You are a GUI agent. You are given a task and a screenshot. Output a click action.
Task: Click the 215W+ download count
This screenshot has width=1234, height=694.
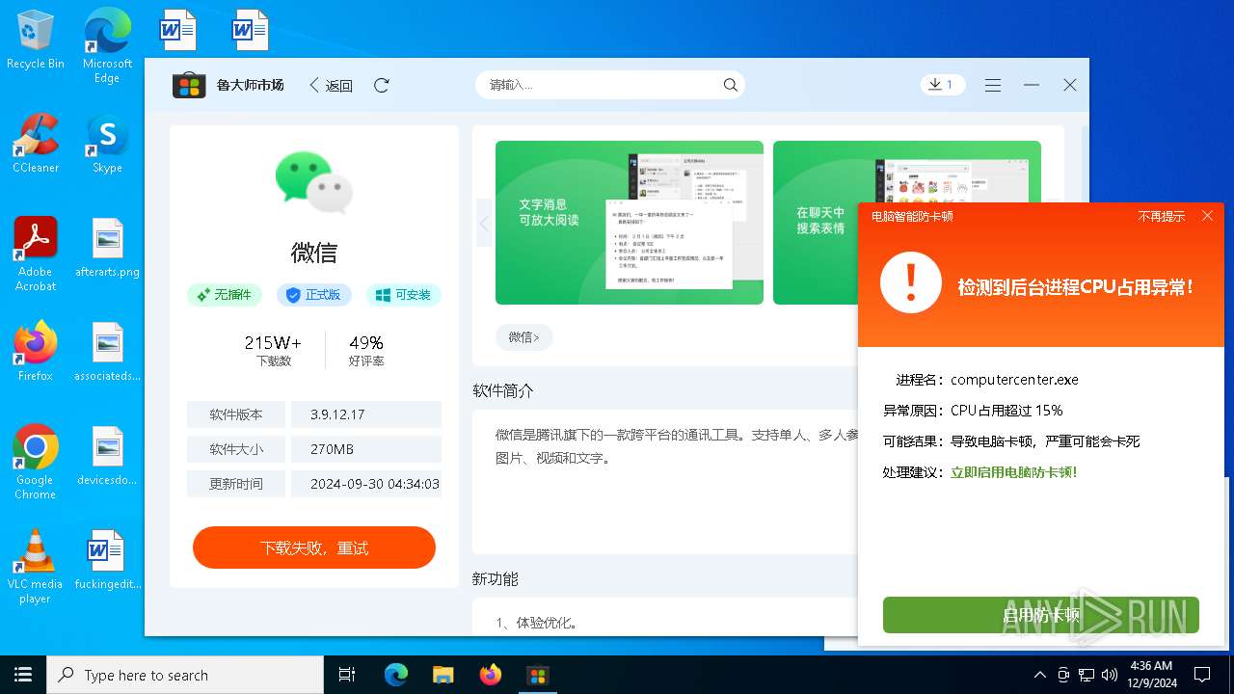[x=273, y=343]
